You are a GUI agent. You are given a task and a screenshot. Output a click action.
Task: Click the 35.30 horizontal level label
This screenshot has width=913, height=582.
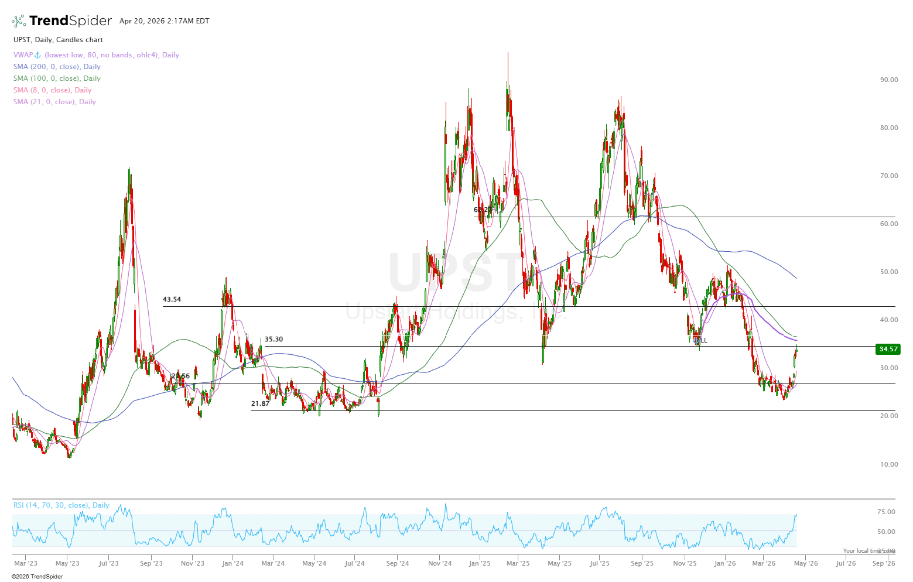pyautogui.click(x=274, y=339)
